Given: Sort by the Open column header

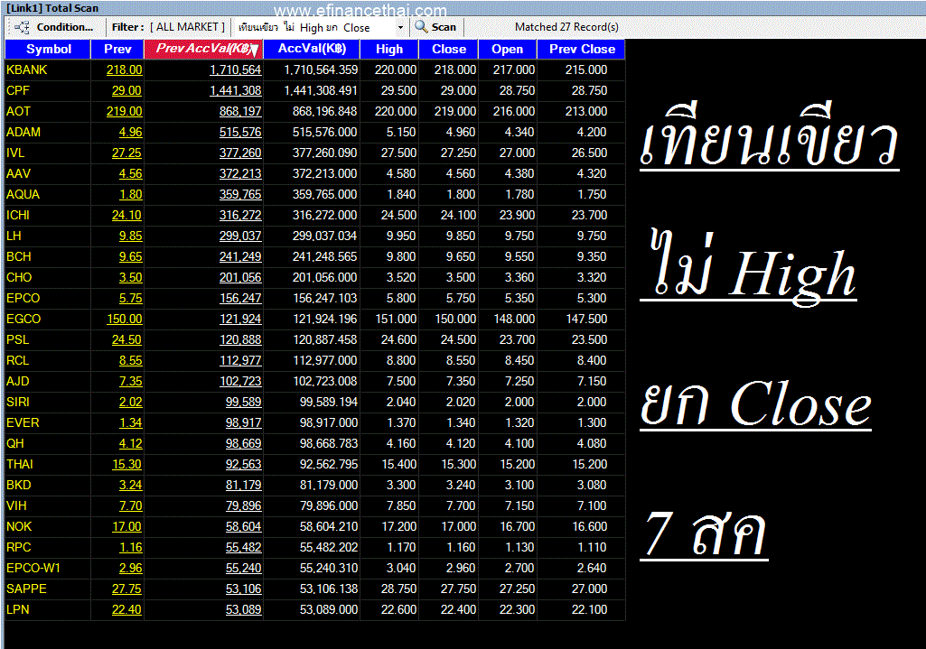Looking at the screenshot, I should click(x=508, y=49).
